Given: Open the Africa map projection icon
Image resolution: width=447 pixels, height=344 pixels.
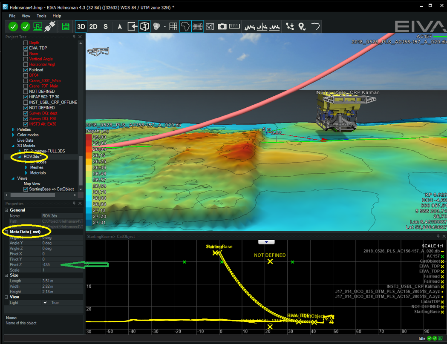Looking at the screenshot, I should [185, 26].
